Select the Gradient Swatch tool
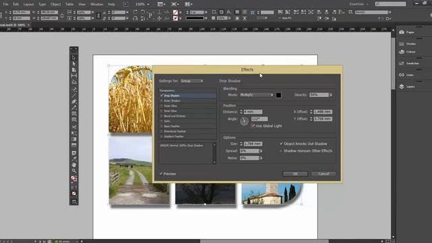This screenshot has width=432, height=243. (x=74, y=139)
